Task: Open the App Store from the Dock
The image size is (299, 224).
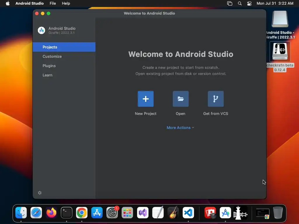Action: click(x=97, y=213)
